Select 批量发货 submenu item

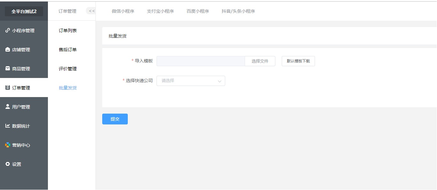[68, 88]
